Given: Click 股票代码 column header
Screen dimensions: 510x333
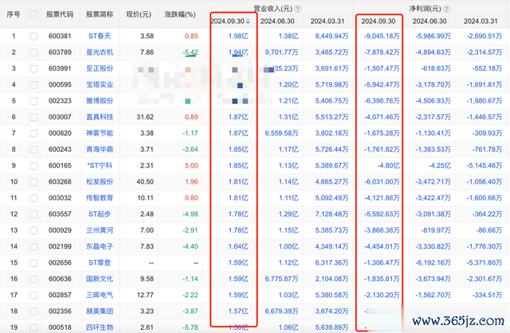Looking at the screenshot, I should [60, 14].
